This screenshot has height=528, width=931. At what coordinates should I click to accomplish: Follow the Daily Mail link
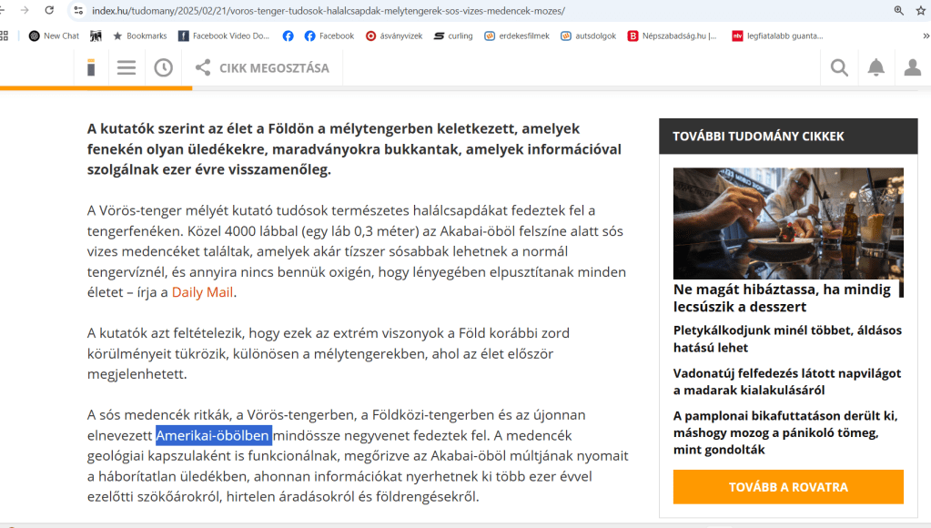click(202, 292)
